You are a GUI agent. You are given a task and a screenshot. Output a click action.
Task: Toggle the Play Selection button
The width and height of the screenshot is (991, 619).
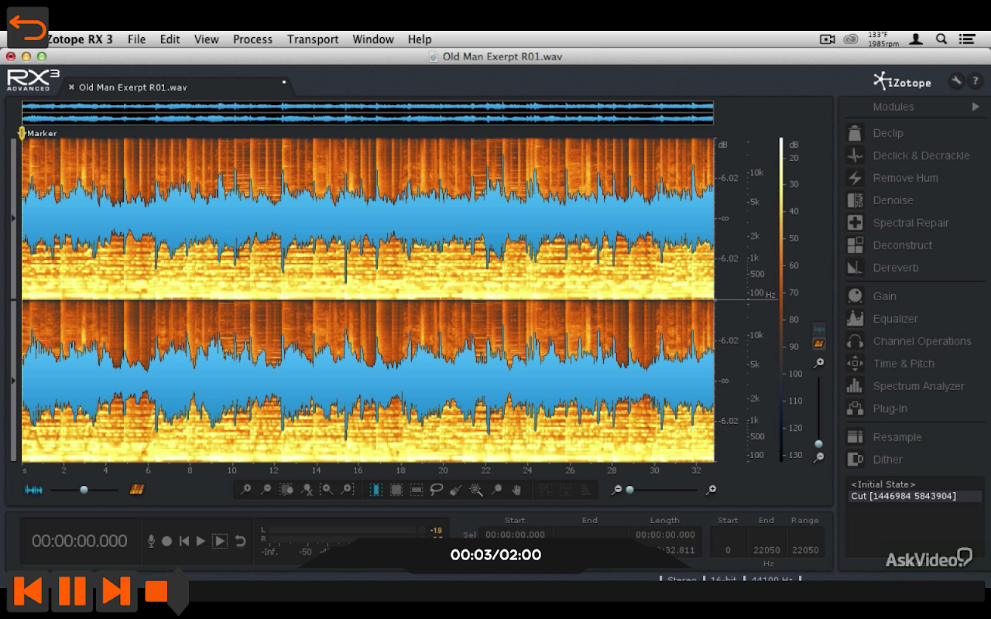pyautogui.click(x=220, y=541)
